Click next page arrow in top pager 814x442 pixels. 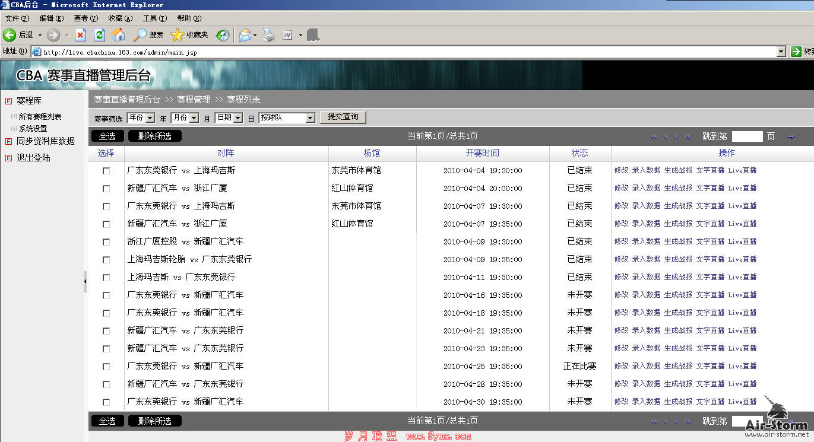pyautogui.click(x=677, y=137)
